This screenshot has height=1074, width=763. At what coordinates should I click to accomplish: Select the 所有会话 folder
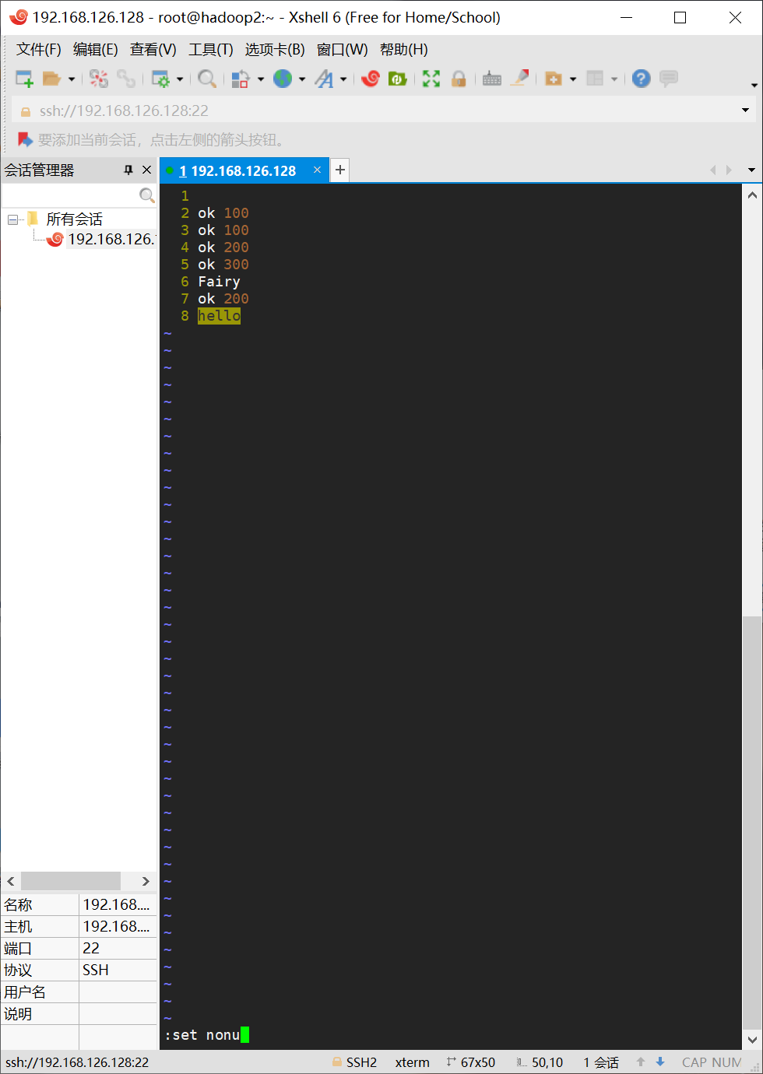74,219
